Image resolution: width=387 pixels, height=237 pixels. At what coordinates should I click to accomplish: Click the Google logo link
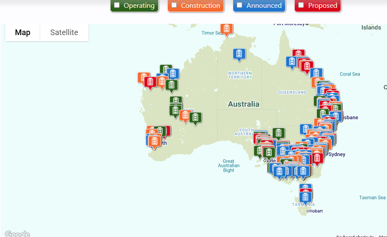17,234
